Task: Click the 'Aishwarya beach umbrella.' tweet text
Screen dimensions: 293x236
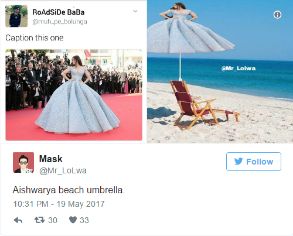Action: click(69, 190)
